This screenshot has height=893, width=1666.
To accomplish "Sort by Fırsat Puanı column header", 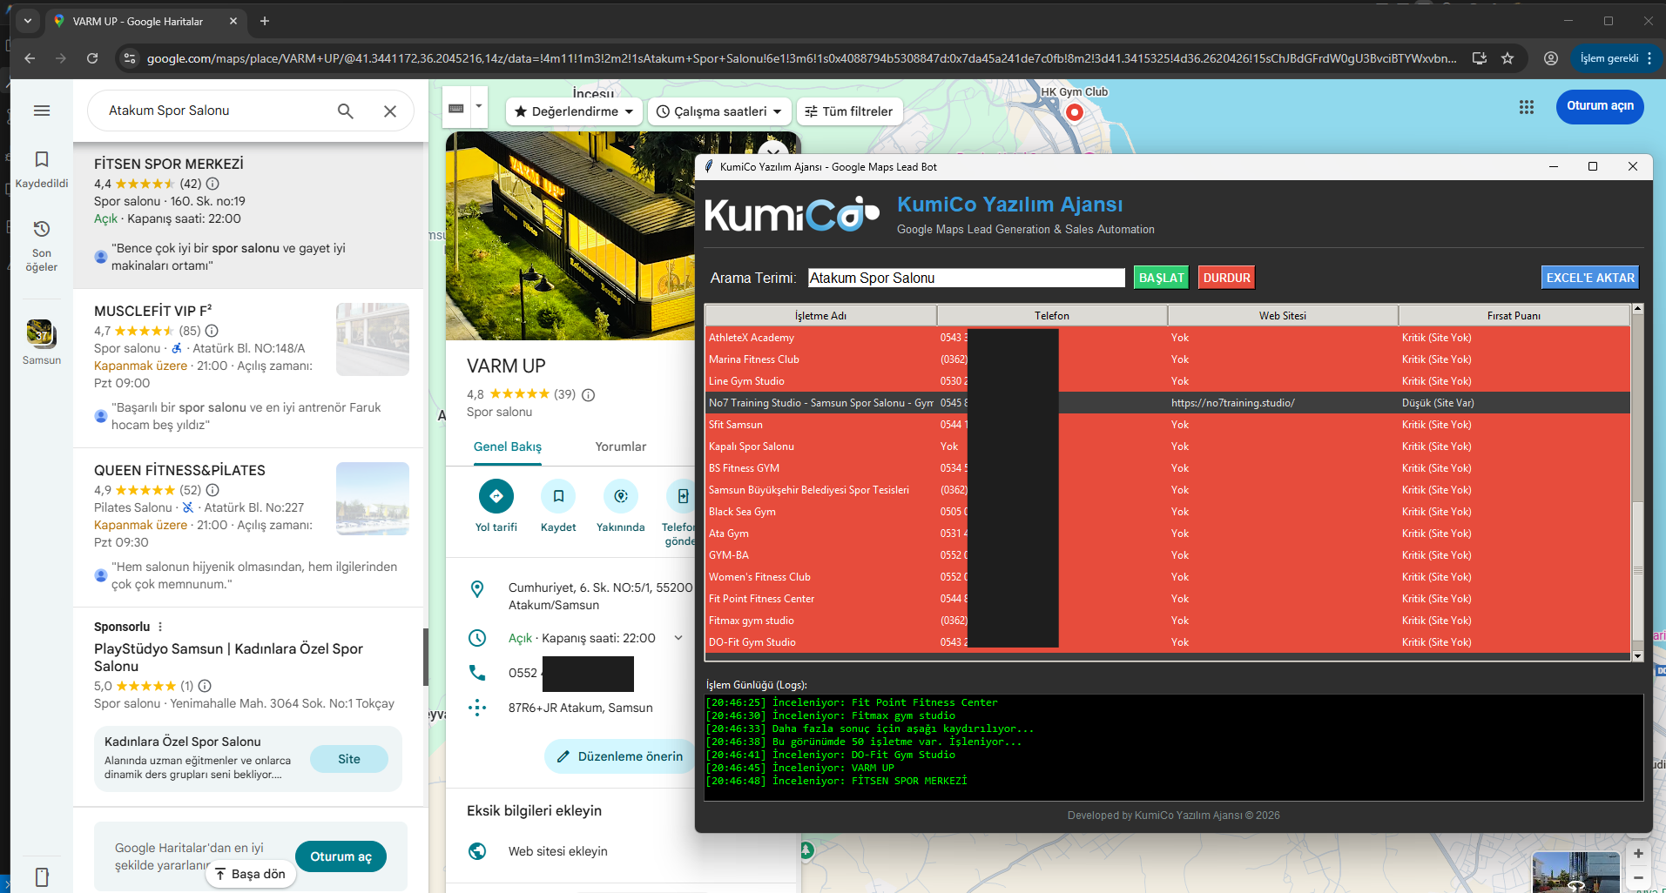I will click(1514, 316).
